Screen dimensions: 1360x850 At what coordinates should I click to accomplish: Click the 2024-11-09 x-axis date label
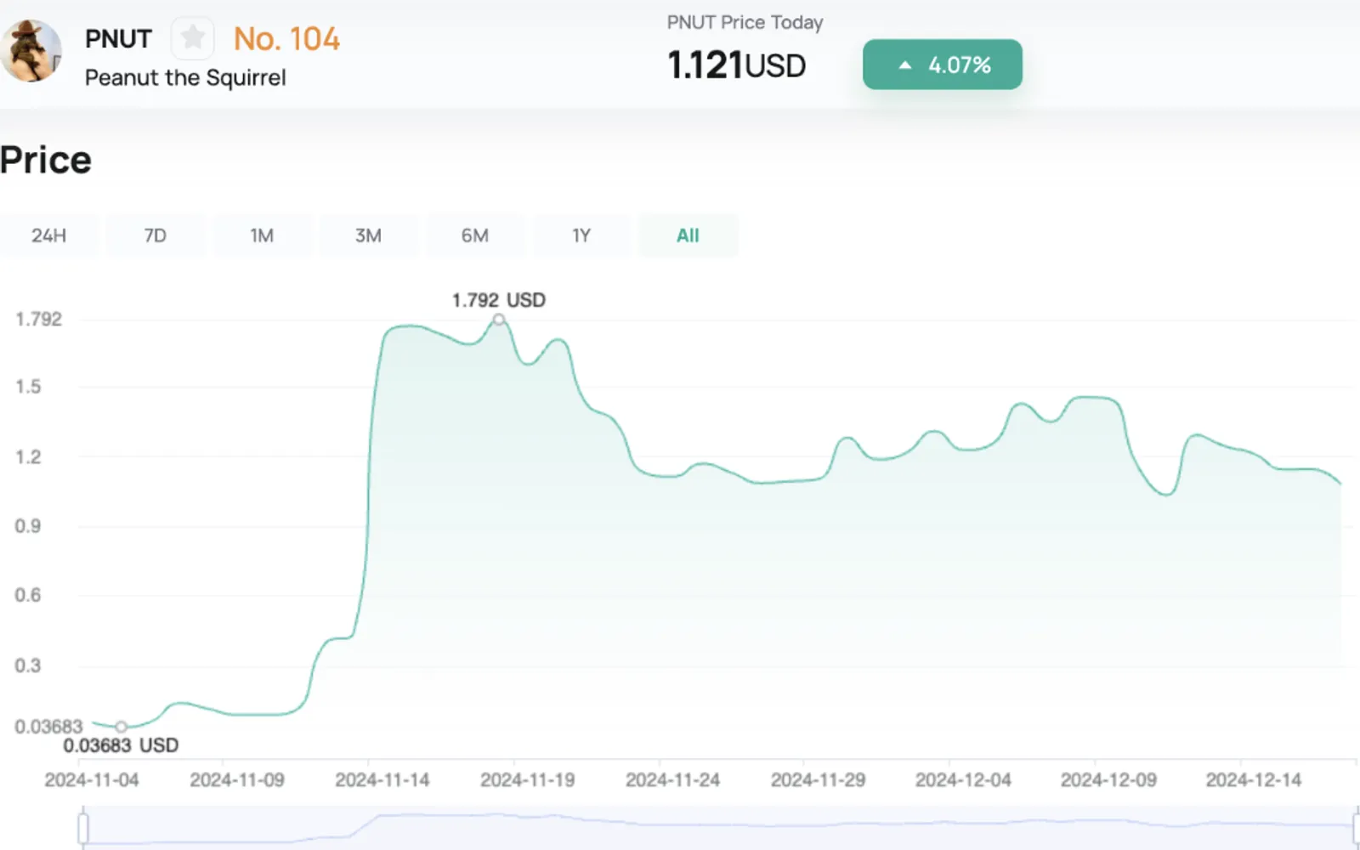pyautogui.click(x=237, y=780)
